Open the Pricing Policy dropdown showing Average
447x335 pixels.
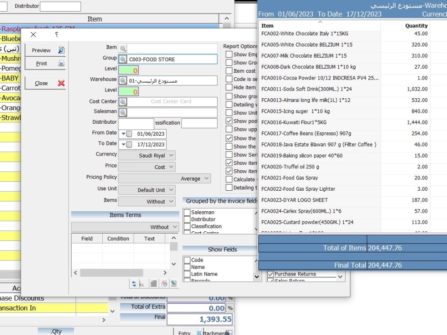164,179
